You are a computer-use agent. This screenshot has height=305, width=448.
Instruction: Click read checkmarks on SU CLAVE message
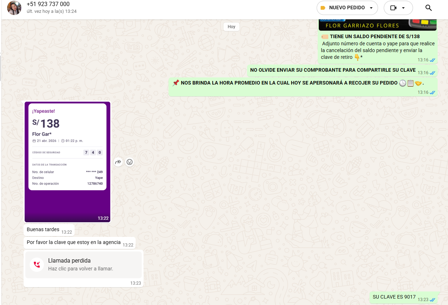point(433,299)
